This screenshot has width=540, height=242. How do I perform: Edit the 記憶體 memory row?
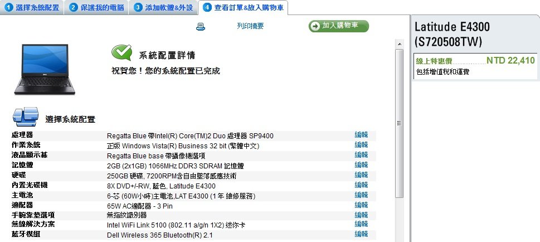point(361,165)
